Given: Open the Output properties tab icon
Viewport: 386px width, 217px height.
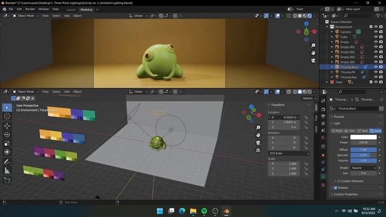Looking at the screenshot, I should [x=323, y=116].
